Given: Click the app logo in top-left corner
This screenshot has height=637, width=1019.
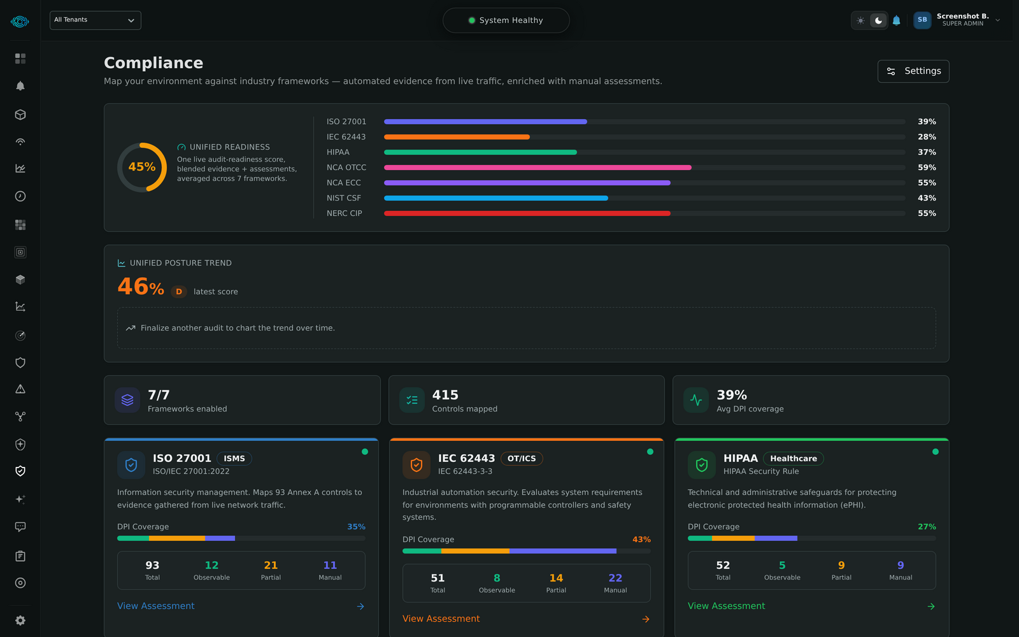Looking at the screenshot, I should pos(20,22).
